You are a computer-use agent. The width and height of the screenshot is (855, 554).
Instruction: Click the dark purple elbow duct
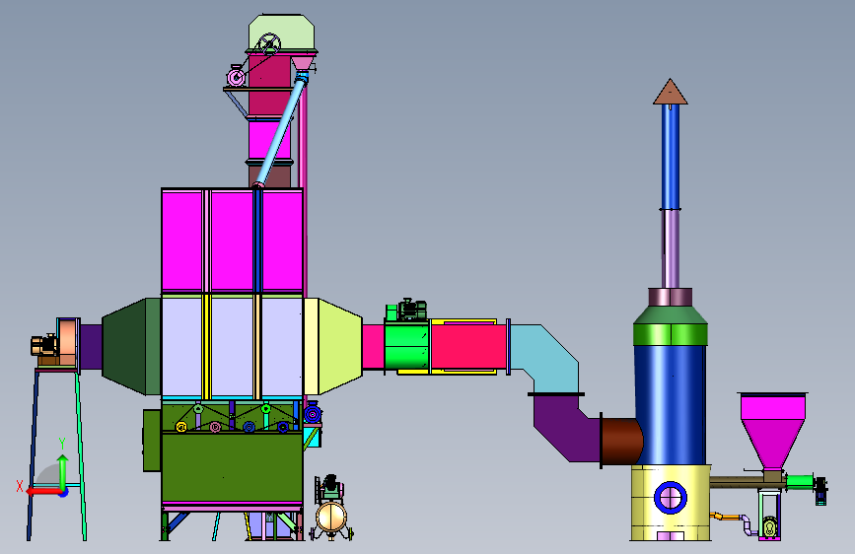pyautogui.click(x=567, y=428)
